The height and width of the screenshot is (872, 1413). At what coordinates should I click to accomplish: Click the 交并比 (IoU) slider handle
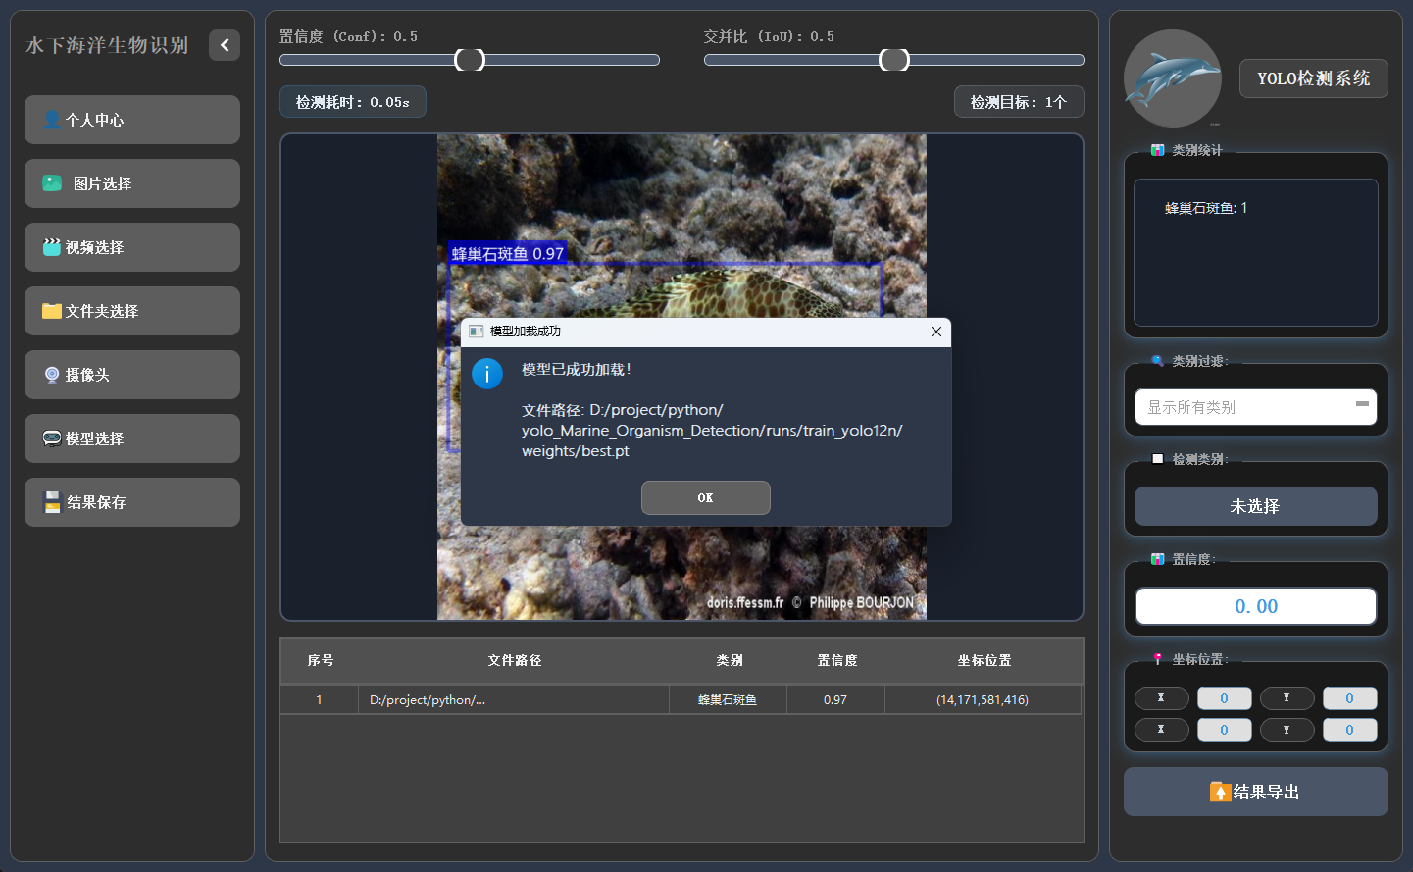pos(894,60)
